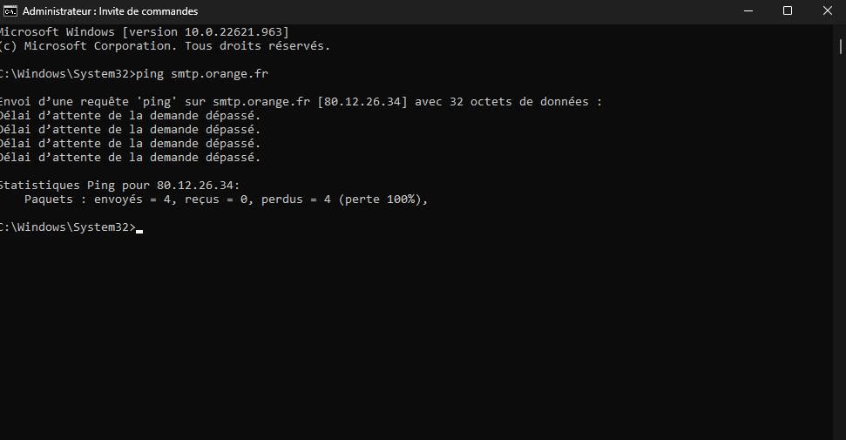
Task: Click the 'ping smtp.orange.fr' command text
Action: 202,74
